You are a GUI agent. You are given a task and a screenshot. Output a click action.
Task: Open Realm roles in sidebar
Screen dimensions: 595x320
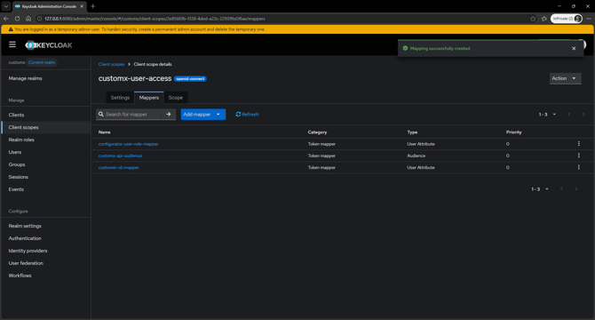[x=21, y=140]
